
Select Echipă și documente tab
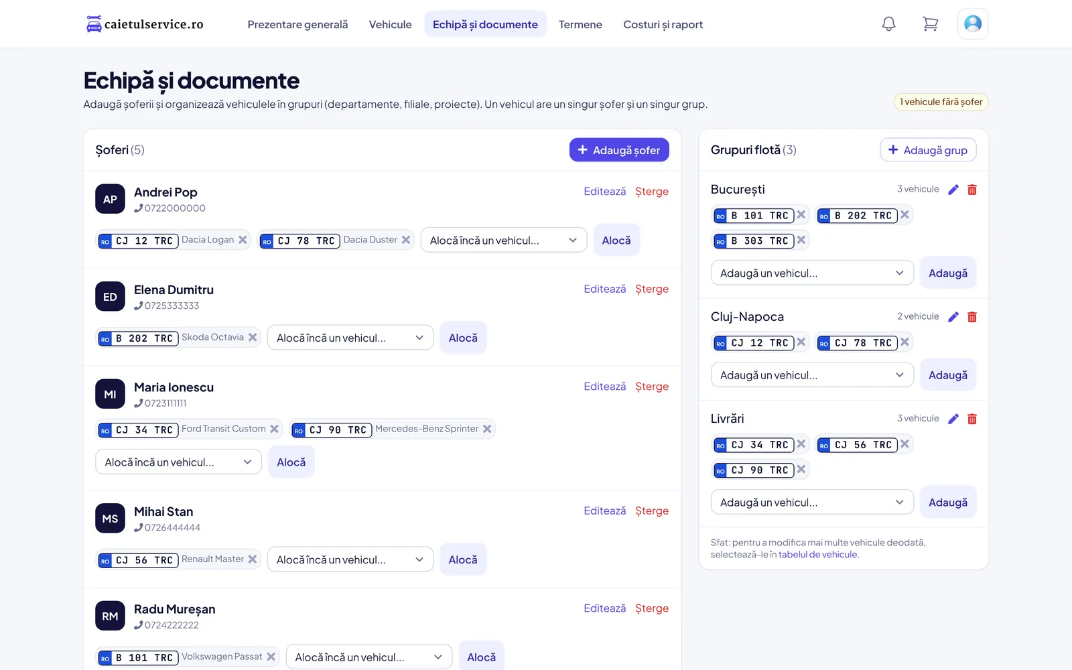485,24
